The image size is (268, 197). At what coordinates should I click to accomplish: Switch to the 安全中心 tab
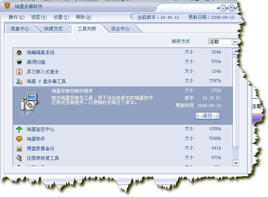120,29
